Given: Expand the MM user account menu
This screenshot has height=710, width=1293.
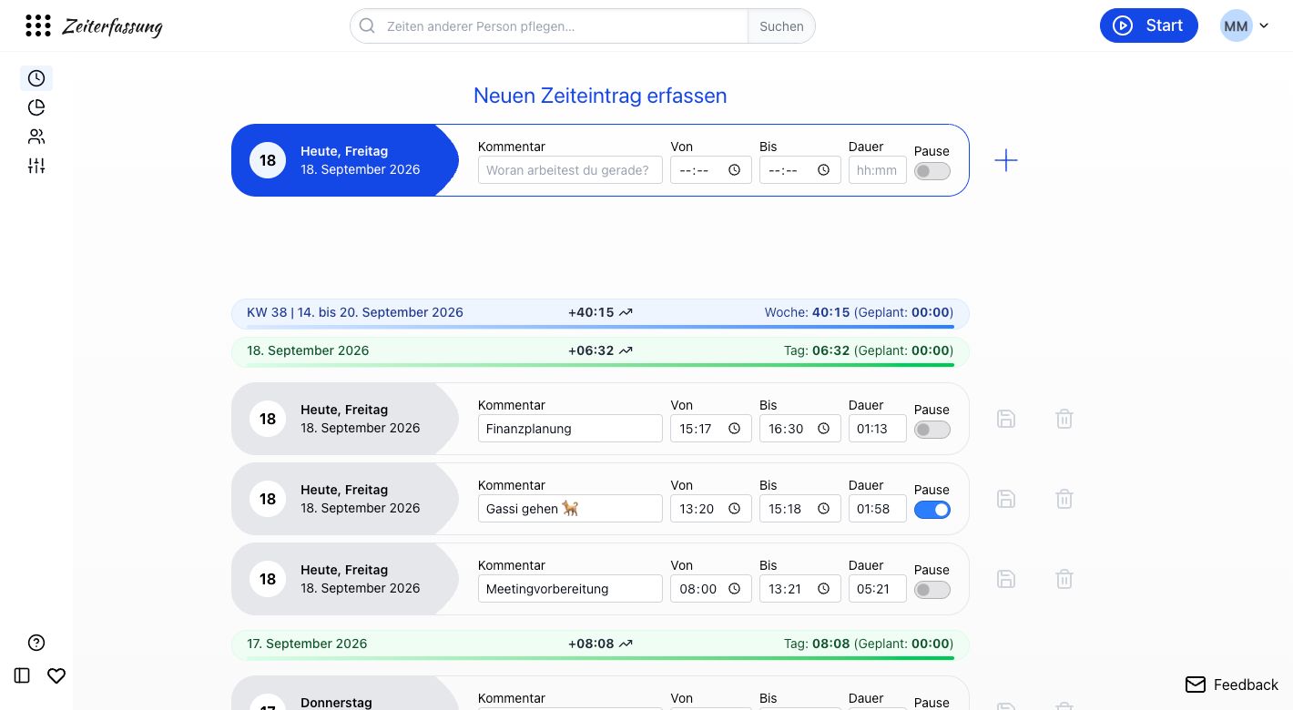Looking at the screenshot, I should click(x=1245, y=26).
